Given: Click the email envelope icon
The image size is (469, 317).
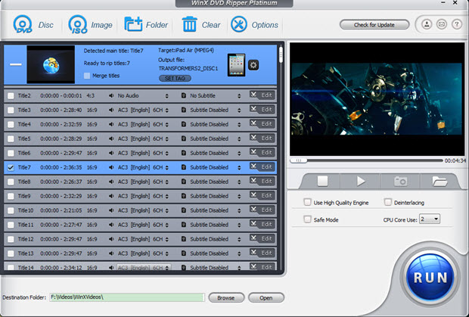Looking at the screenshot, I should click(442, 24).
